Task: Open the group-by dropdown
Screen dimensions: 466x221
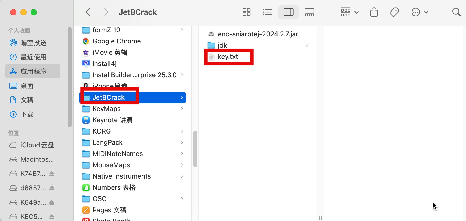Action: pos(349,12)
